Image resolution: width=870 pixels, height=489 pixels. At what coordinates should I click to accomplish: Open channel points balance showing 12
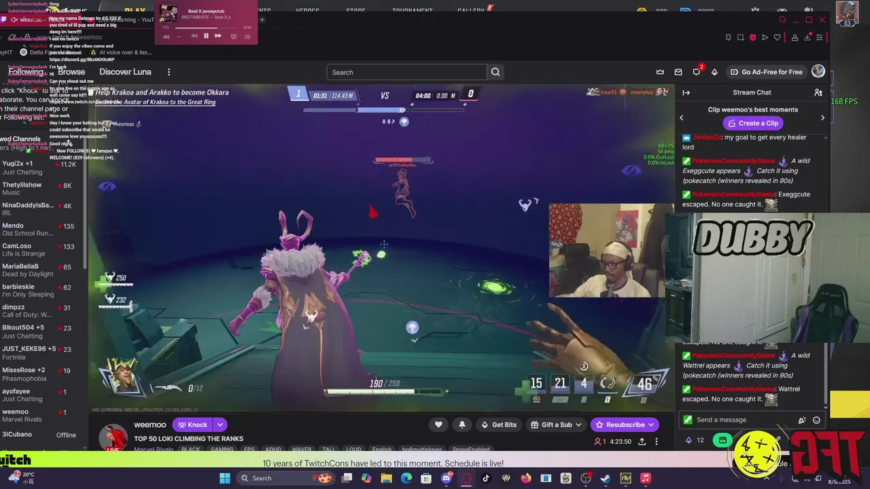point(695,440)
